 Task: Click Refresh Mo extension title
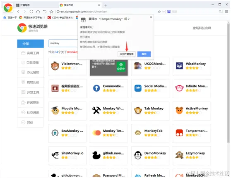pyautogui.click(x=154, y=176)
